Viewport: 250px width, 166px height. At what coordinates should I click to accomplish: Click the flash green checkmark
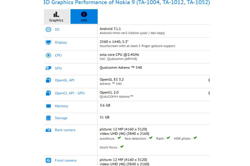[x=168, y=138]
